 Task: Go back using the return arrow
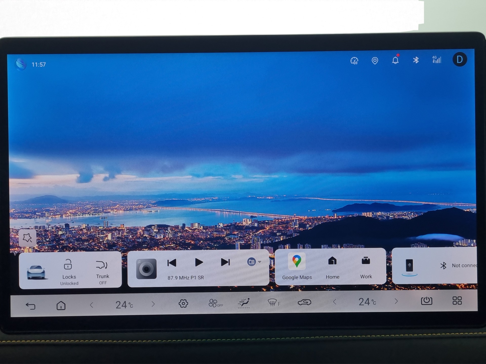pyautogui.click(x=31, y=306)
